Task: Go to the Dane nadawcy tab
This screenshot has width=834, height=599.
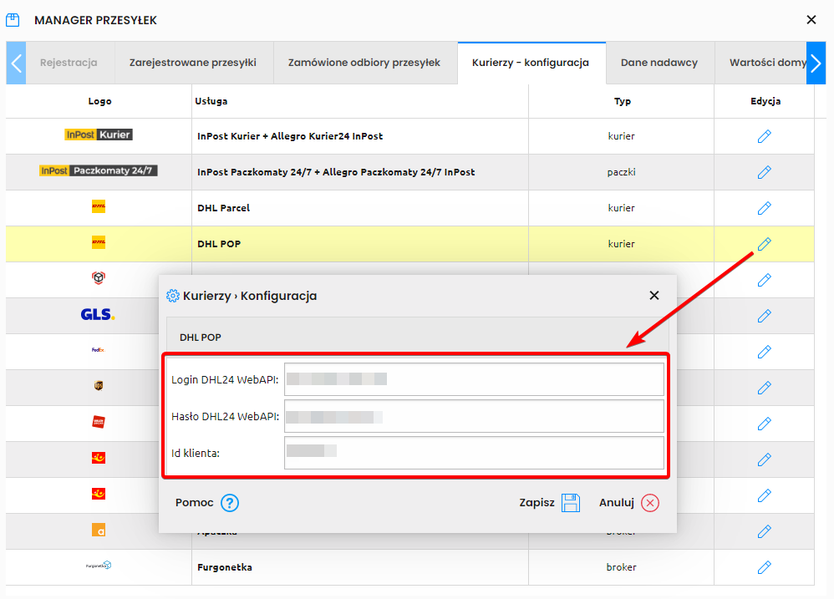Action: pyautogui.click(x=659, y=63)
